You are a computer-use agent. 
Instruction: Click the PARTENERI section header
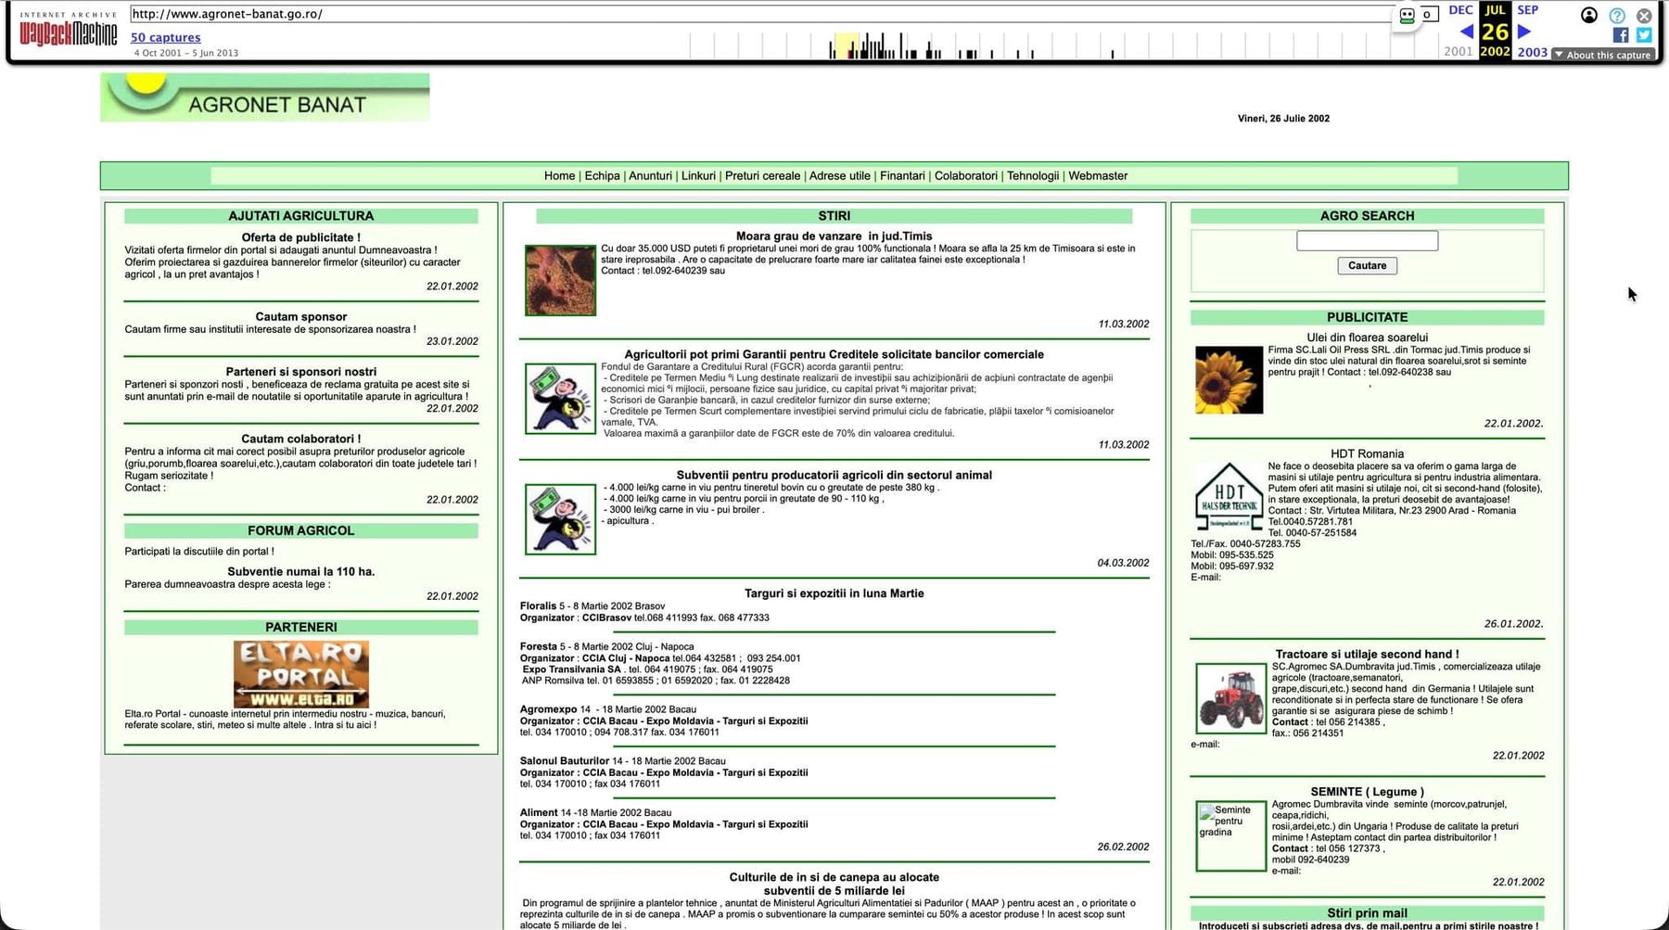click(x=301, y=628)
